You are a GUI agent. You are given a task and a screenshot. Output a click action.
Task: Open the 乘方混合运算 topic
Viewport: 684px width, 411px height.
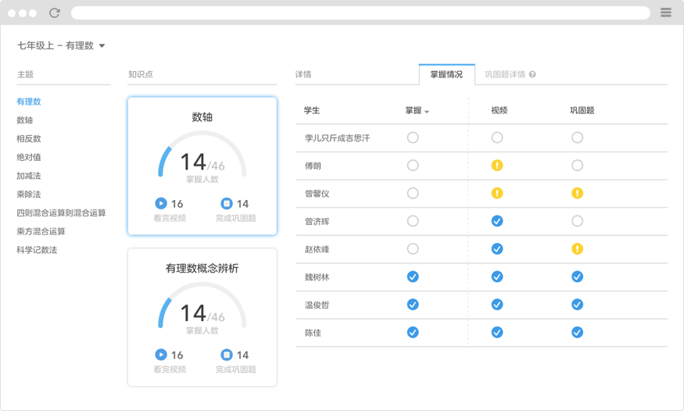(x=41, y=231)
